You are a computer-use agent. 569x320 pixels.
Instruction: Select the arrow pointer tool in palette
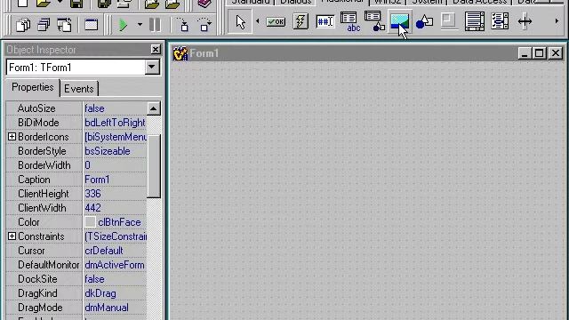coord(240,21)
